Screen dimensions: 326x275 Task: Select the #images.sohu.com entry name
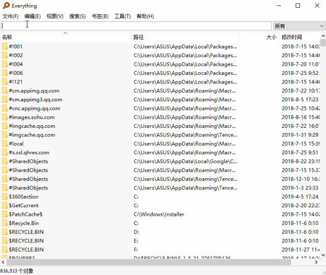(32, 117)
